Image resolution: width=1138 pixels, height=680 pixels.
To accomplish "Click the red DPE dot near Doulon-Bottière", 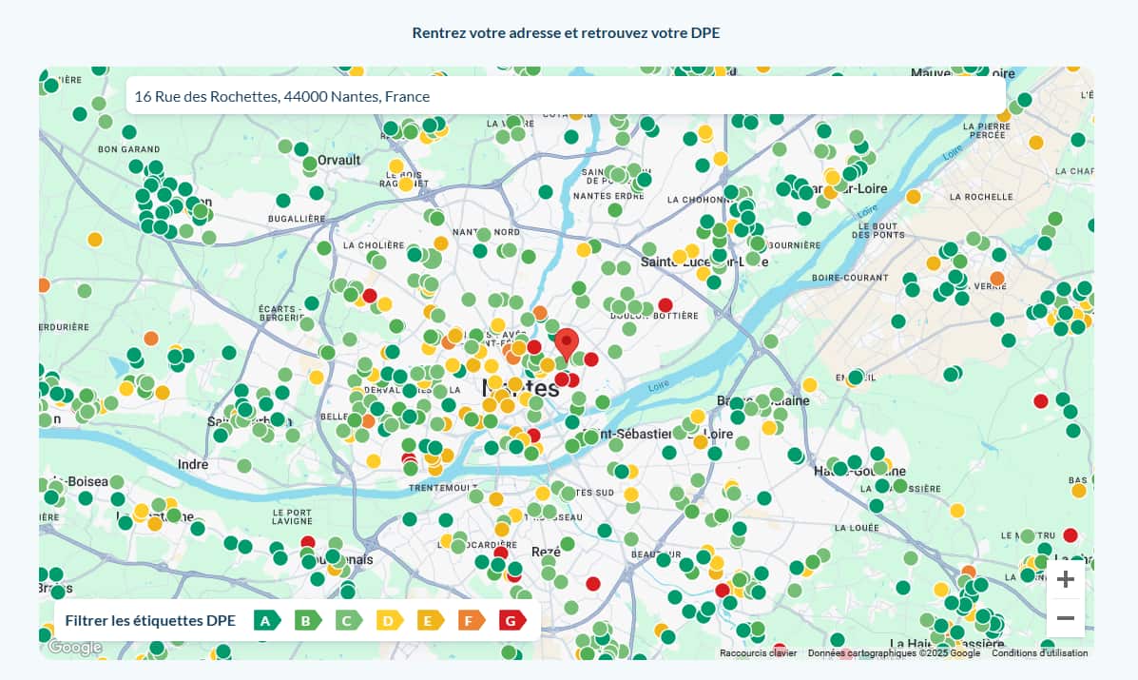I will coord(665,304).
